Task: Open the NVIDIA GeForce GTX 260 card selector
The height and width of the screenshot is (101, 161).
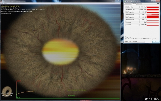Action: (135, 42)
